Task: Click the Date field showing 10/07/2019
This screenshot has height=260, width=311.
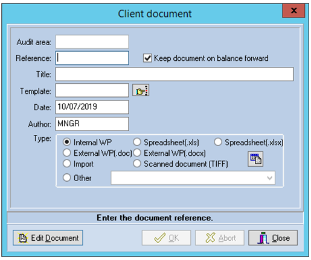Action: [x=92, y=107]
